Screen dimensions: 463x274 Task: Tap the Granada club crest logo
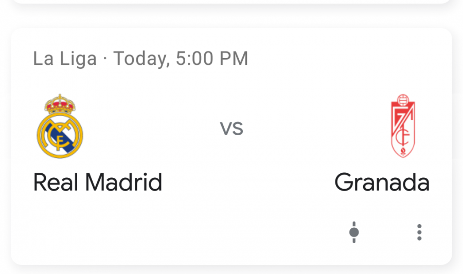click(x=403, y=126)
